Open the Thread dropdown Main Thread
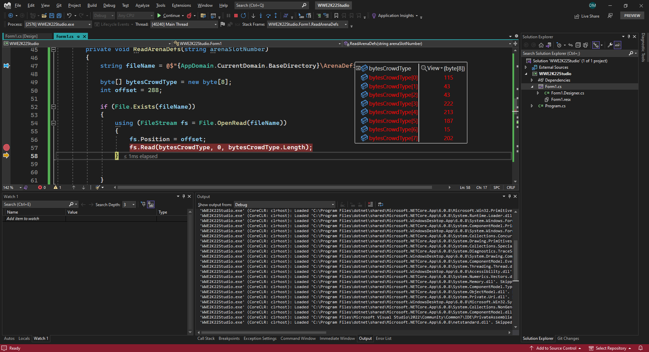649x352 pixels. point(184,24)
